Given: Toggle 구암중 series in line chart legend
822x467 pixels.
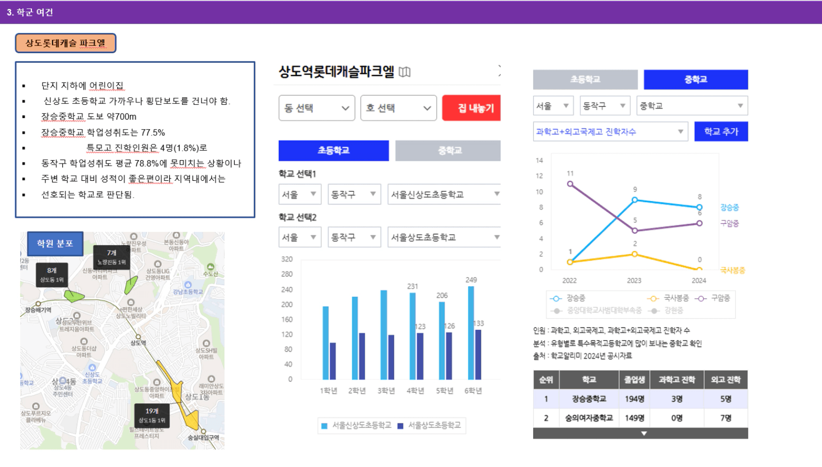Looking at the screenshot, I should pos(712,298).
